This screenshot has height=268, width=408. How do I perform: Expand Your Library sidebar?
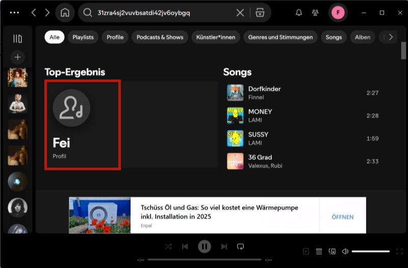tap(17, 39)
